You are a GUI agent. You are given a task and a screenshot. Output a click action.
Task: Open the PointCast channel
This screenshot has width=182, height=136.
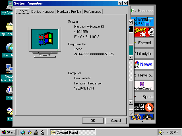[144, 86]
